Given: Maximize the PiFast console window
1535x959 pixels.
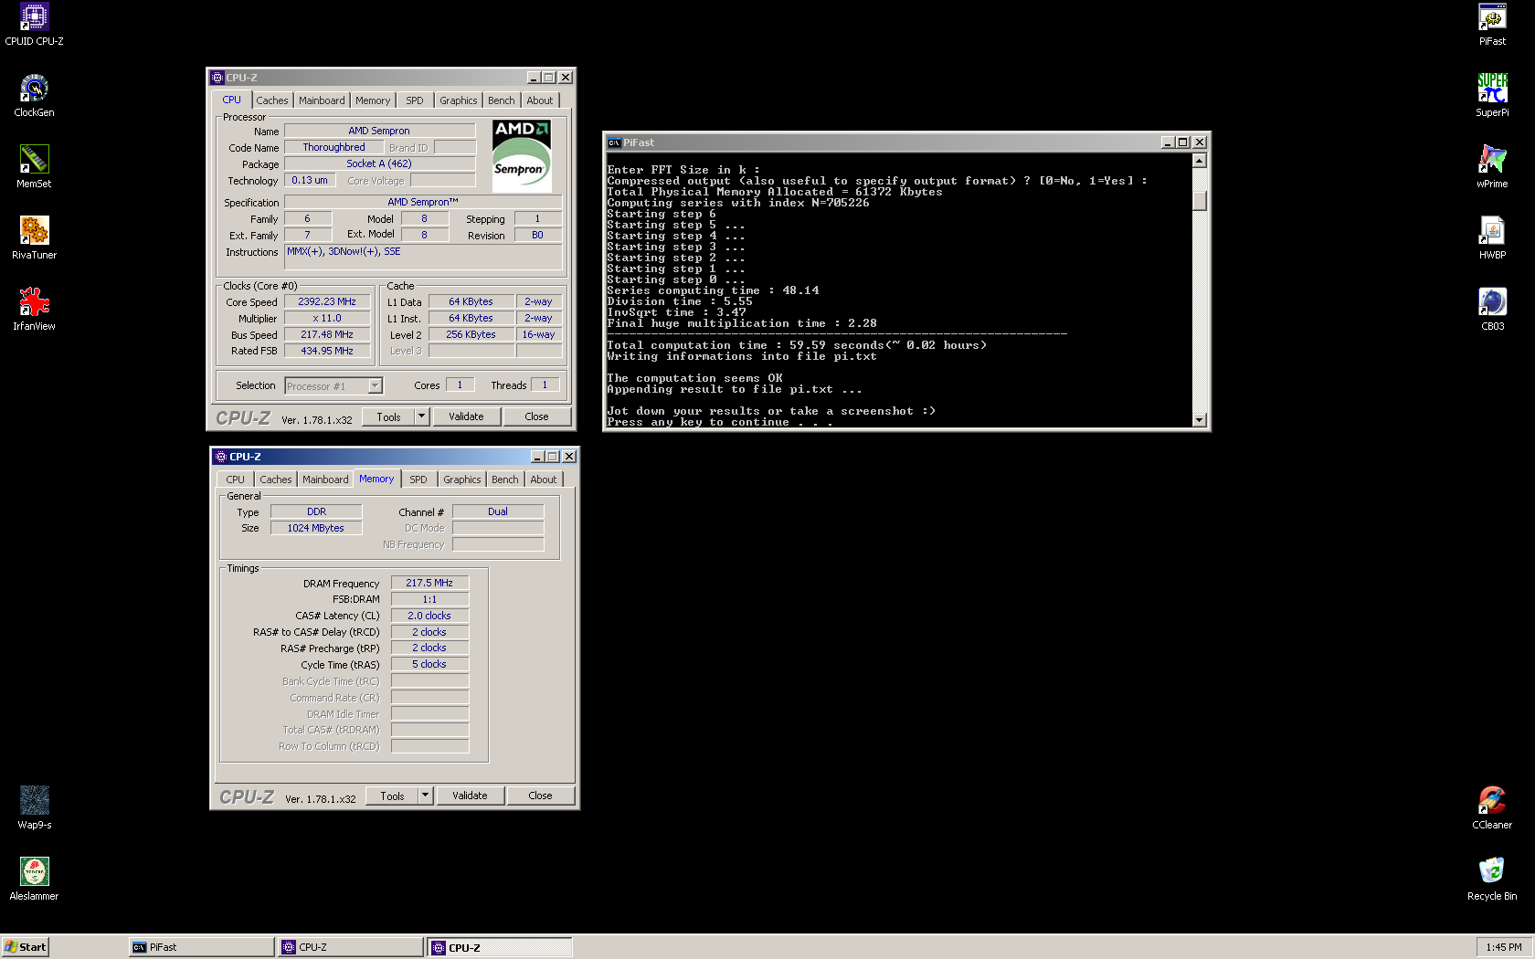Looking at the screenshot, I should point(1183,142).
